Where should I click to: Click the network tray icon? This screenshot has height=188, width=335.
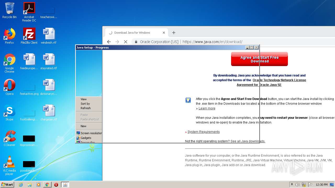[304, 185]
